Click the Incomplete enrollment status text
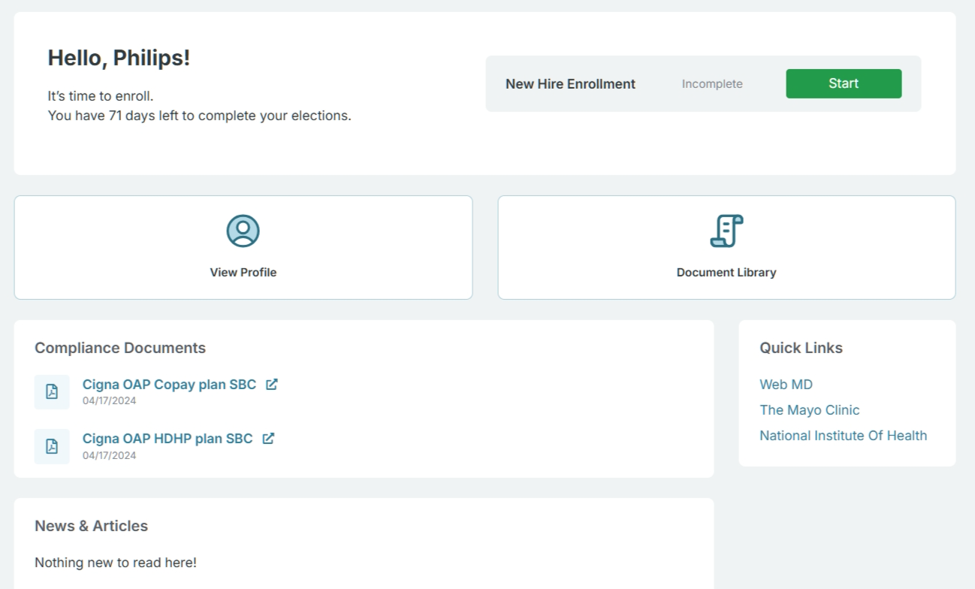975x589 pixels. coord(712,84)
